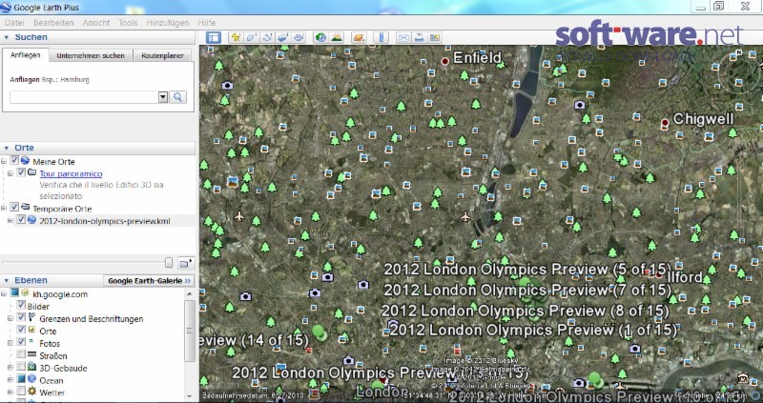Add a polygon from the toolbar
Image resolution: width=763 pixels, height=403 pixels.
[x=251, y=37]
